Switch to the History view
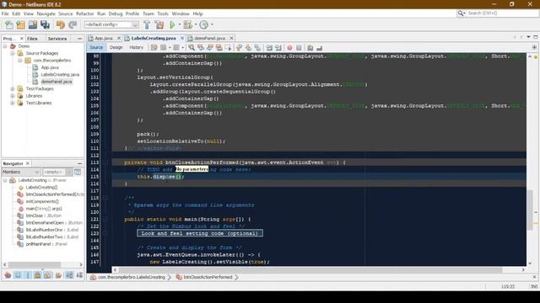This screenshot has width=540, height=303. click(136, 47)
